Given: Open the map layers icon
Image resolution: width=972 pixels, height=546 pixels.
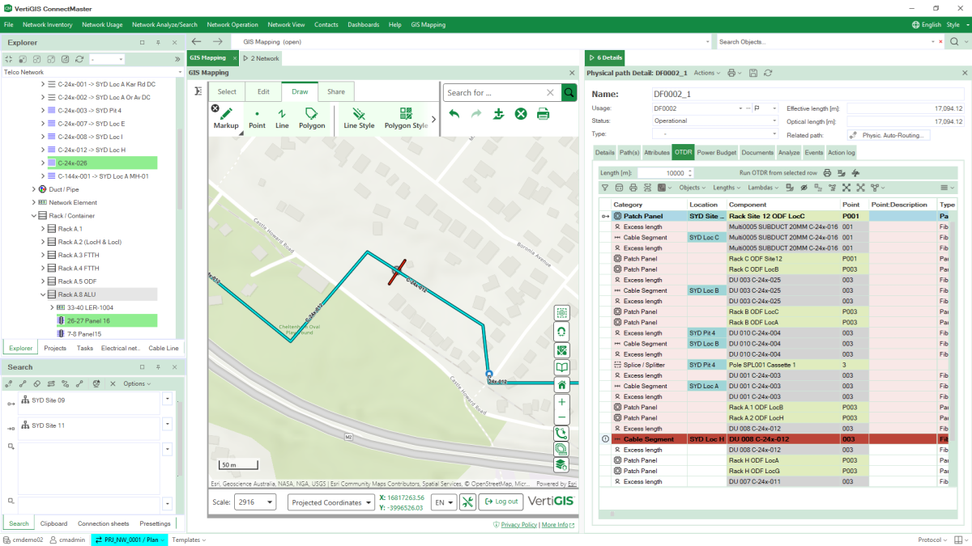Looking at the screenshot, I should pos(561,464).
